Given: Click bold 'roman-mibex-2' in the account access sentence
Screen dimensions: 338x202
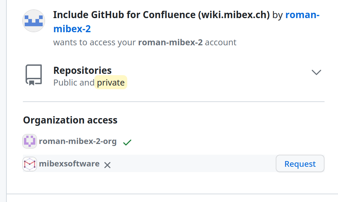Looking at the screenshot, I should pos(170,43).
